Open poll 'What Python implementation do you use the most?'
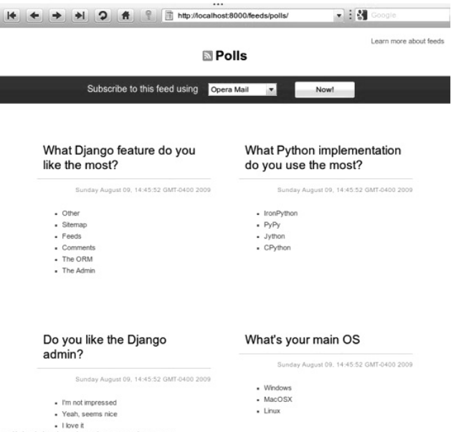This screenshot has height=432, width=451. tap(323, 158)
